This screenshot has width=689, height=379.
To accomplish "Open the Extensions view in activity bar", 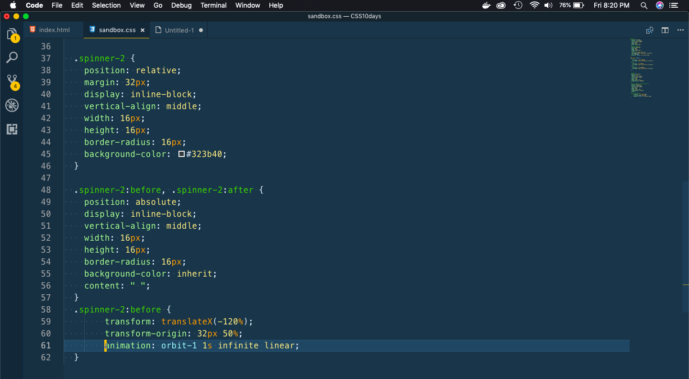I will pos(12,129).
